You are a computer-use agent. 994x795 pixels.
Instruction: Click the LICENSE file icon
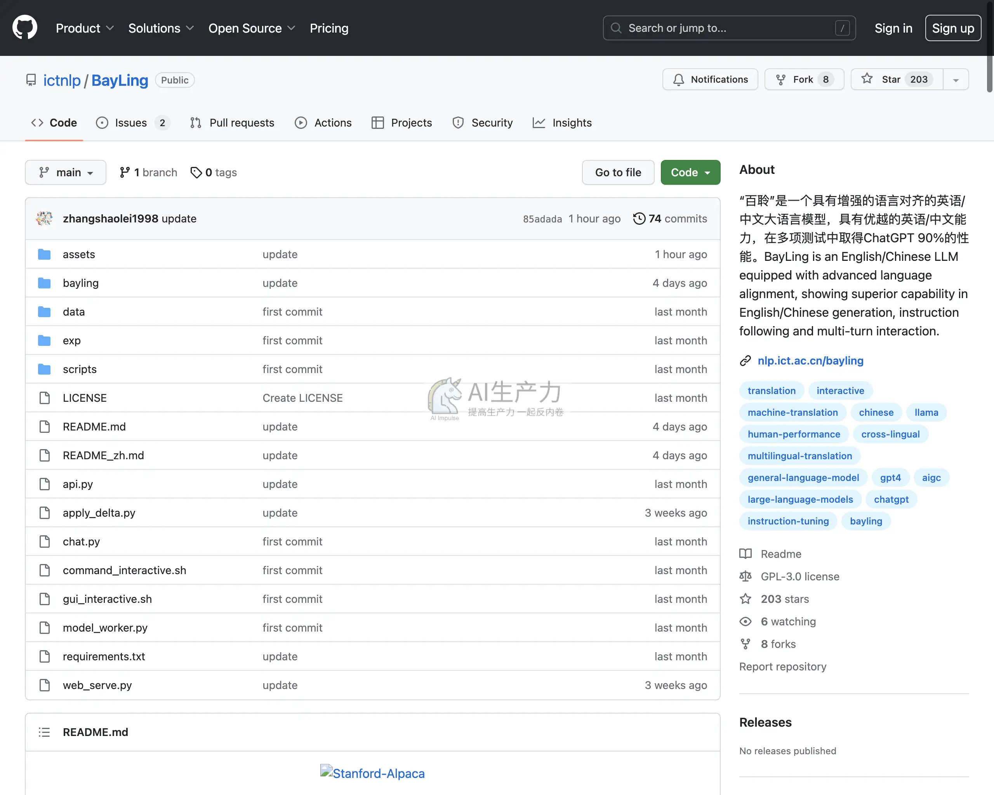click(44, 398)
